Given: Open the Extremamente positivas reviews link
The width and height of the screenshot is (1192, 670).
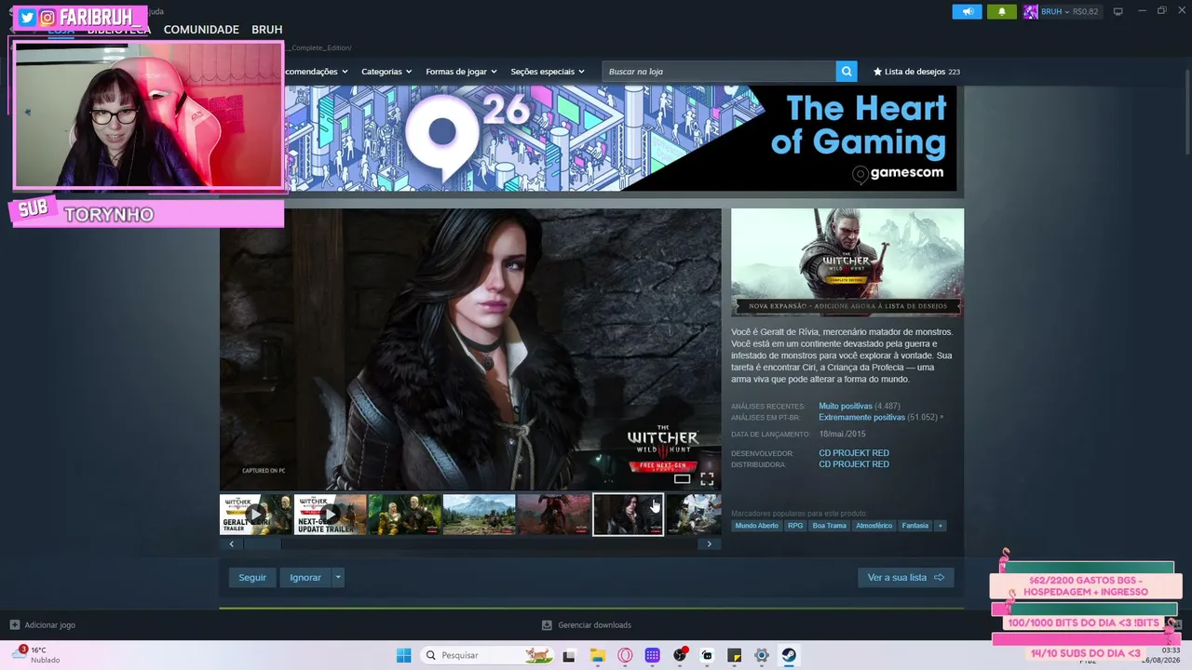Looking at the screenshot, I should coord(861,418).
